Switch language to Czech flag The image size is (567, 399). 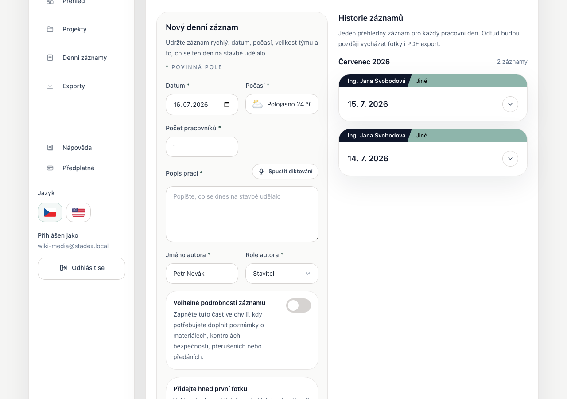click(x=50, y=212)
